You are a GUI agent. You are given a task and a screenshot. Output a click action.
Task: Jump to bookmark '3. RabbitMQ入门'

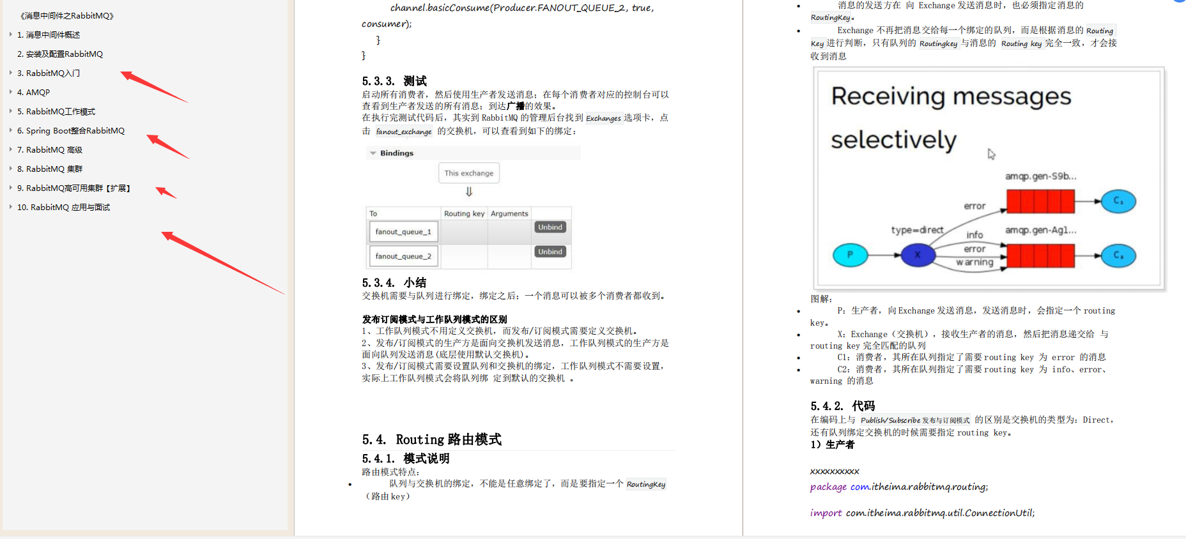coord(49,73)
